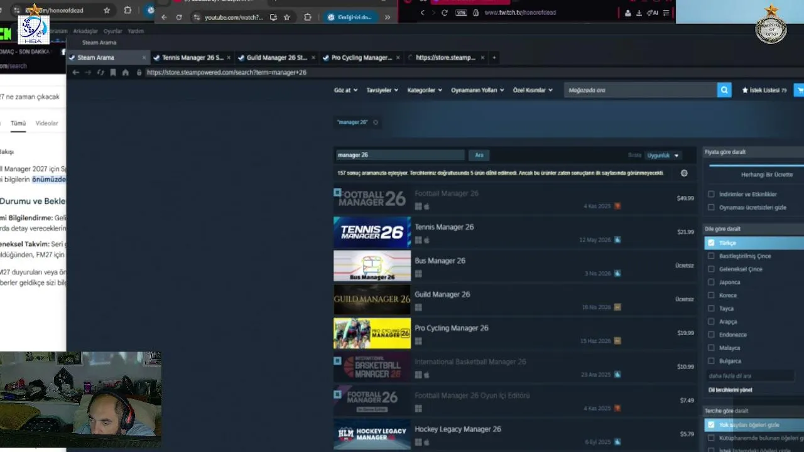The height and width of the screenshot is (452, 804).
Task: Check Geleneksel Çince language filter
Action: pyautogui.click(x=711, y=269)
